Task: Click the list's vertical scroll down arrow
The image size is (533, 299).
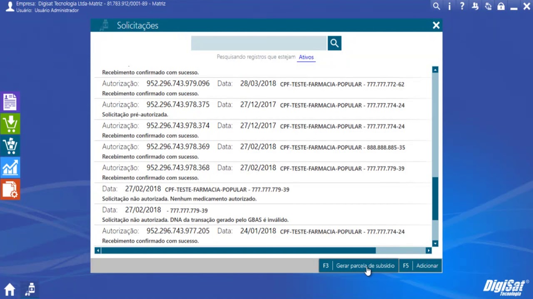Action: 435,244
